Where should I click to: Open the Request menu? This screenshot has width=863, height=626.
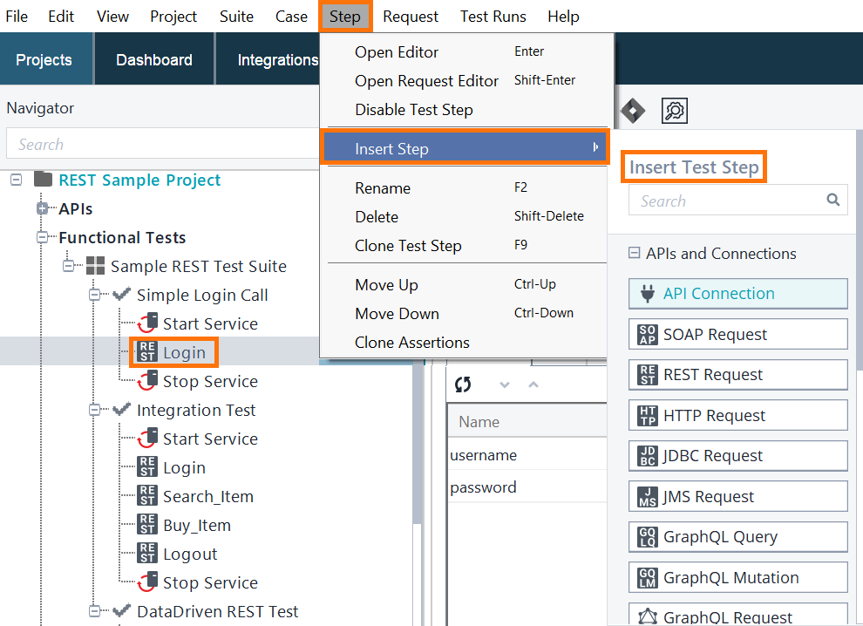pos(410,16)
